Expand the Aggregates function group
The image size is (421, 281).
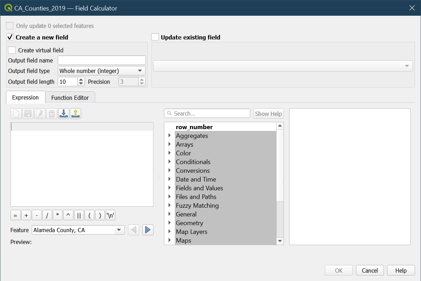(x=170, y=136)
